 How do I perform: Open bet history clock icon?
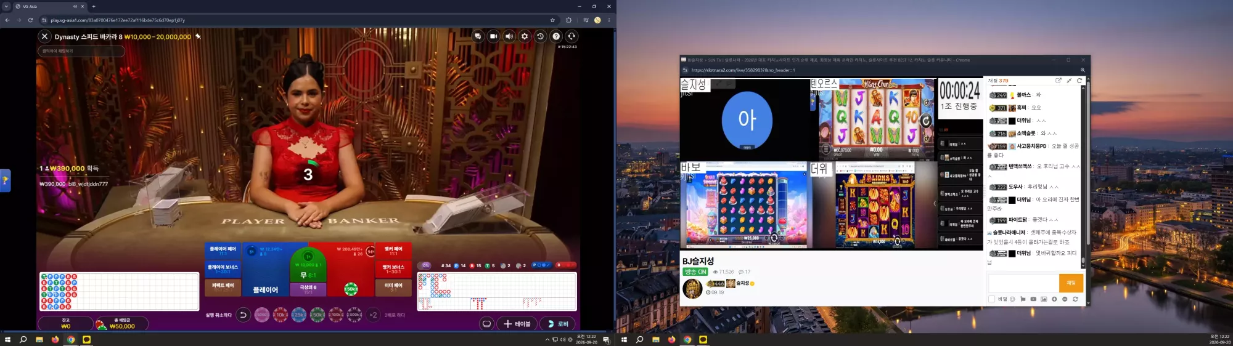point(540,36)
